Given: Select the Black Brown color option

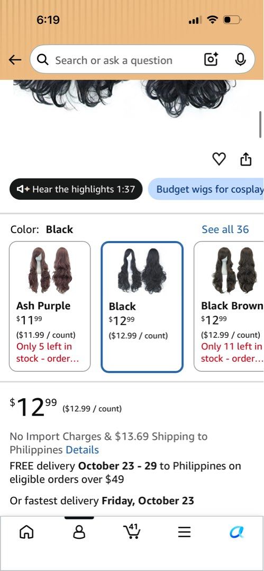Looking at the screenshot, I should tap(229, 306).
